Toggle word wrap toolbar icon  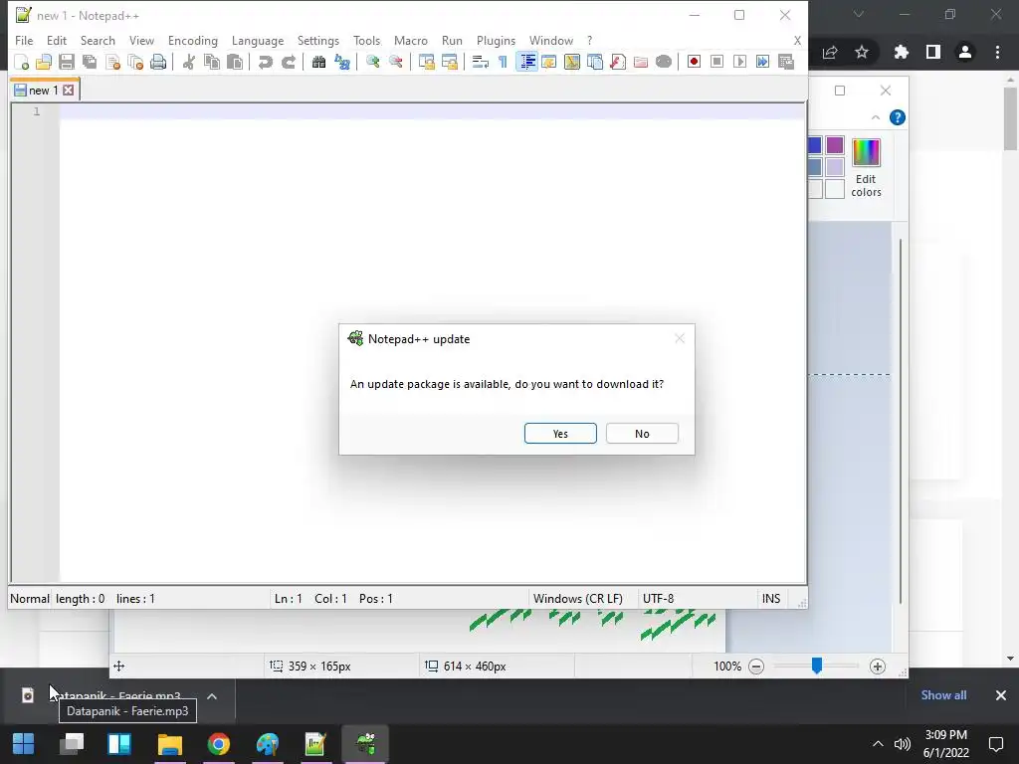(x=481, y=62)
